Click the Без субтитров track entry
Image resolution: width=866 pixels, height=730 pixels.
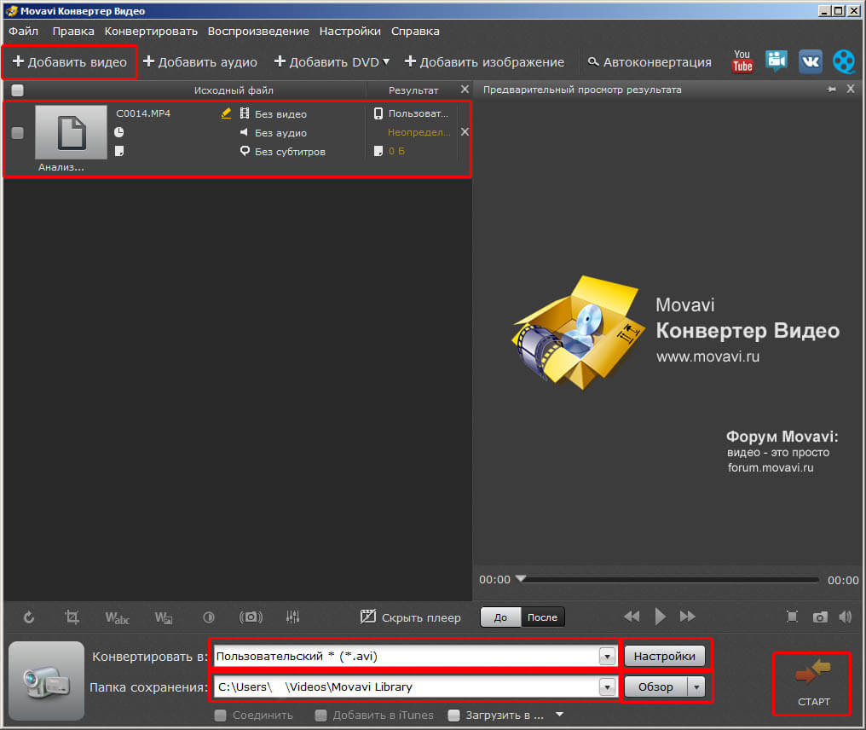[x=290, y=152]
